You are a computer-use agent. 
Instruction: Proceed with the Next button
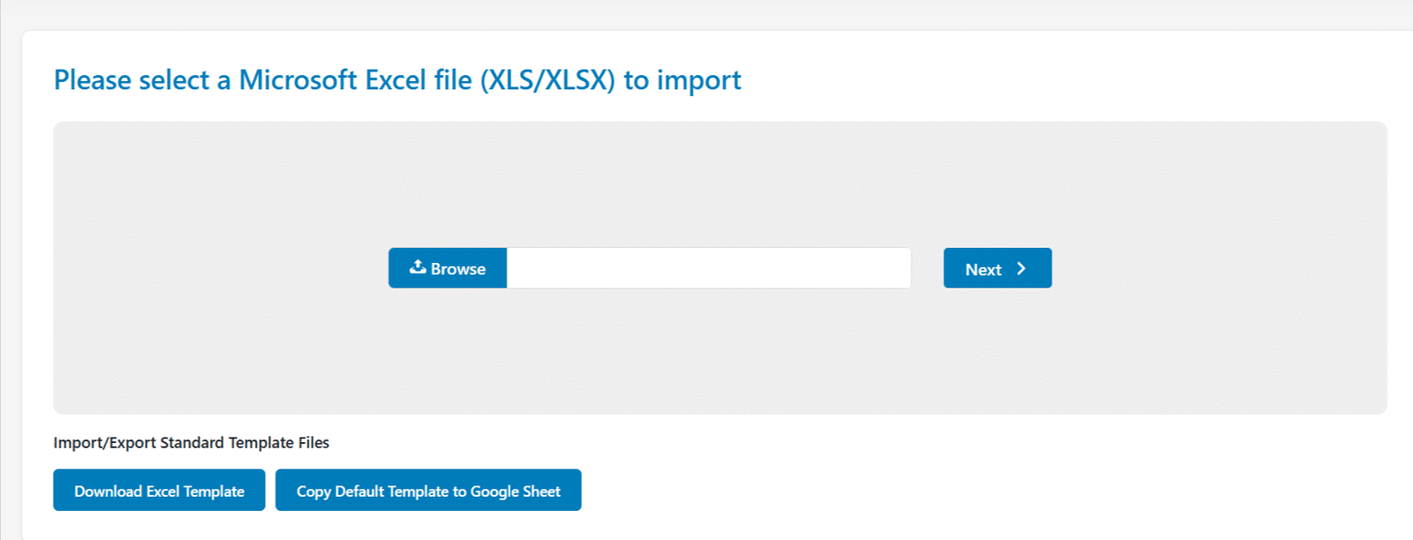coord(997,268)
